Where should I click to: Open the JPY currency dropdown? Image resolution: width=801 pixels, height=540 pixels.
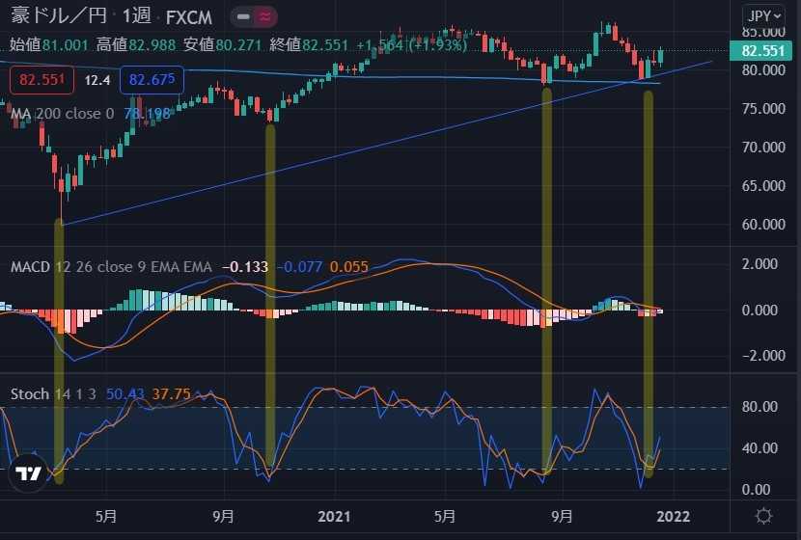[763, 15]
